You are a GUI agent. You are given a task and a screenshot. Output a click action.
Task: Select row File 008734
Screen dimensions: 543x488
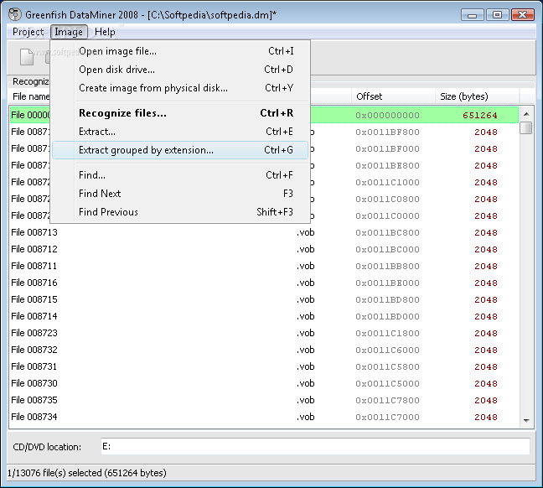[x=264, y=417]
